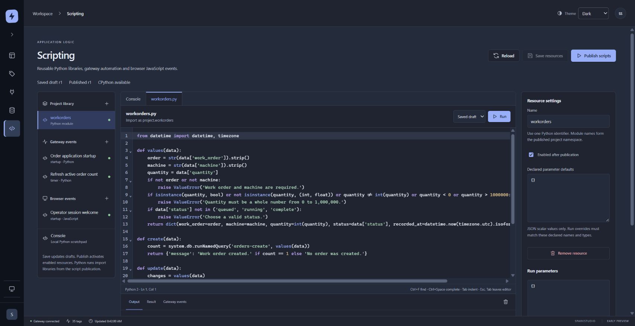
Task: Click the Published r1 label
Action: 80,82
